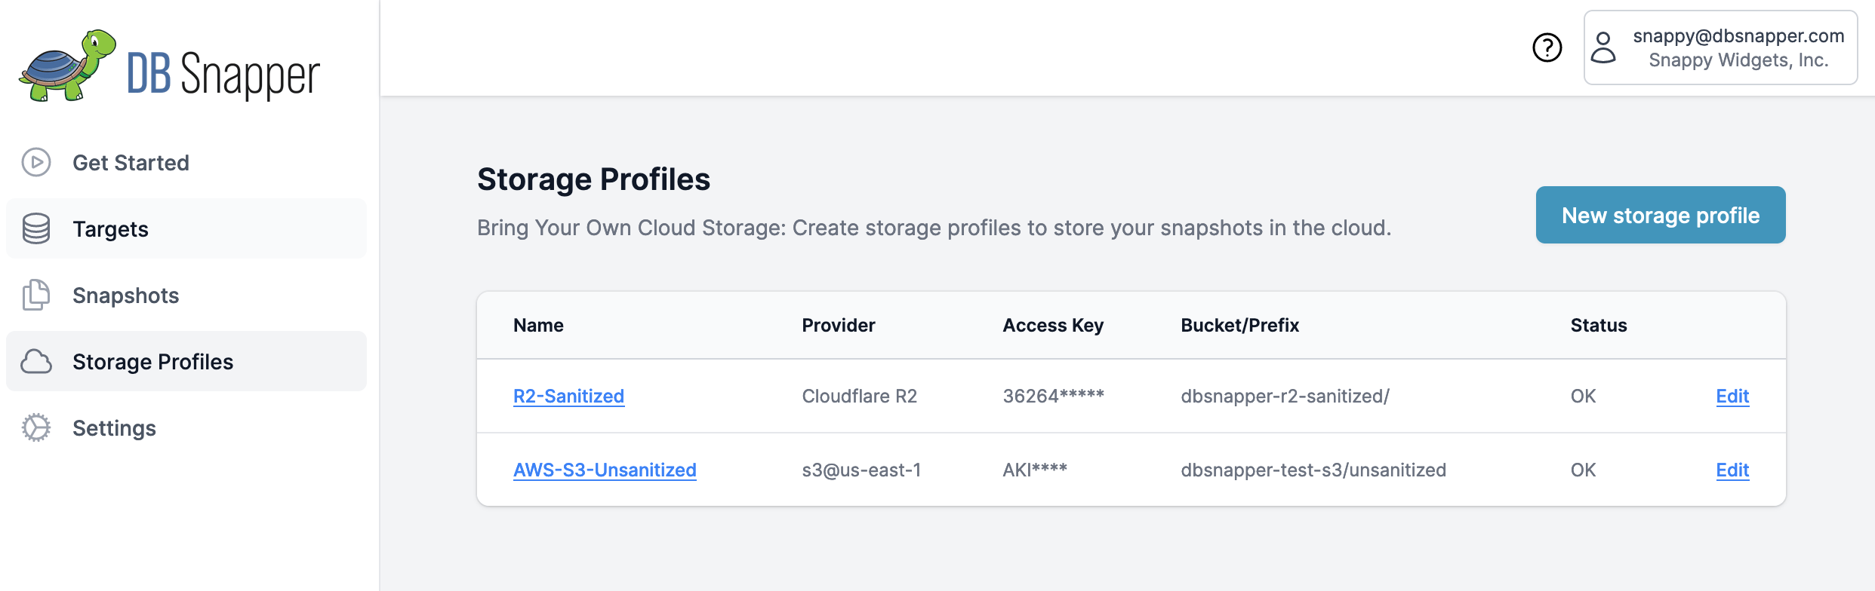Viewport: 1875px width, 591px height.
Task: Click the Storage Profiles page heading
Action: click(x=593, y=179)
